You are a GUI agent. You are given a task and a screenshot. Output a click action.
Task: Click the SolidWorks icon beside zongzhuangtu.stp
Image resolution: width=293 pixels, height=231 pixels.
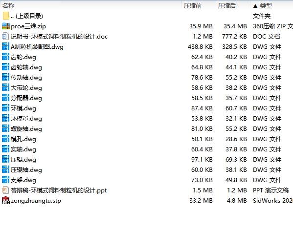click(6, 201)
